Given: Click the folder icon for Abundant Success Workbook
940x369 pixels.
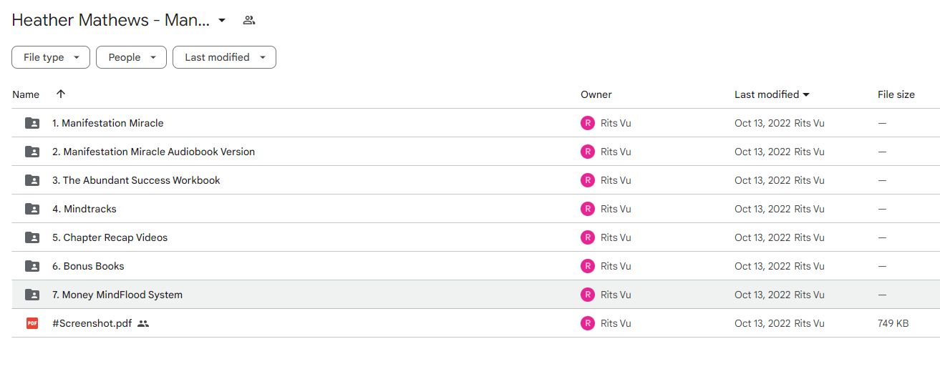Looking at the screenshot, I should [x=32, y=180].
